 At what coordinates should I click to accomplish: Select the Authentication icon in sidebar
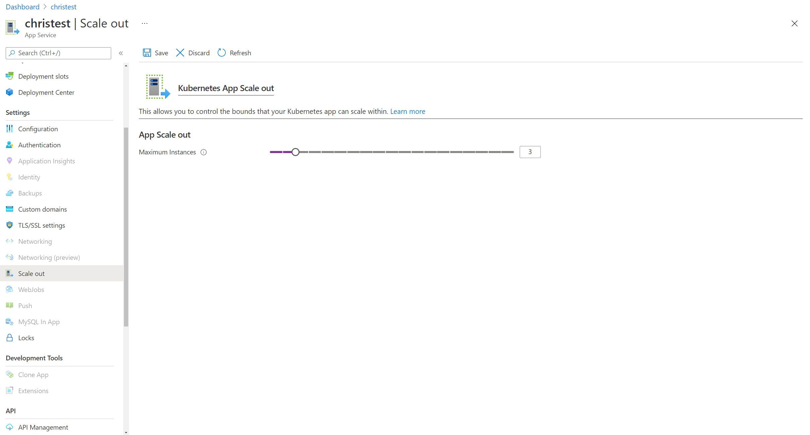pyautogui.click(x=9, y=145)
